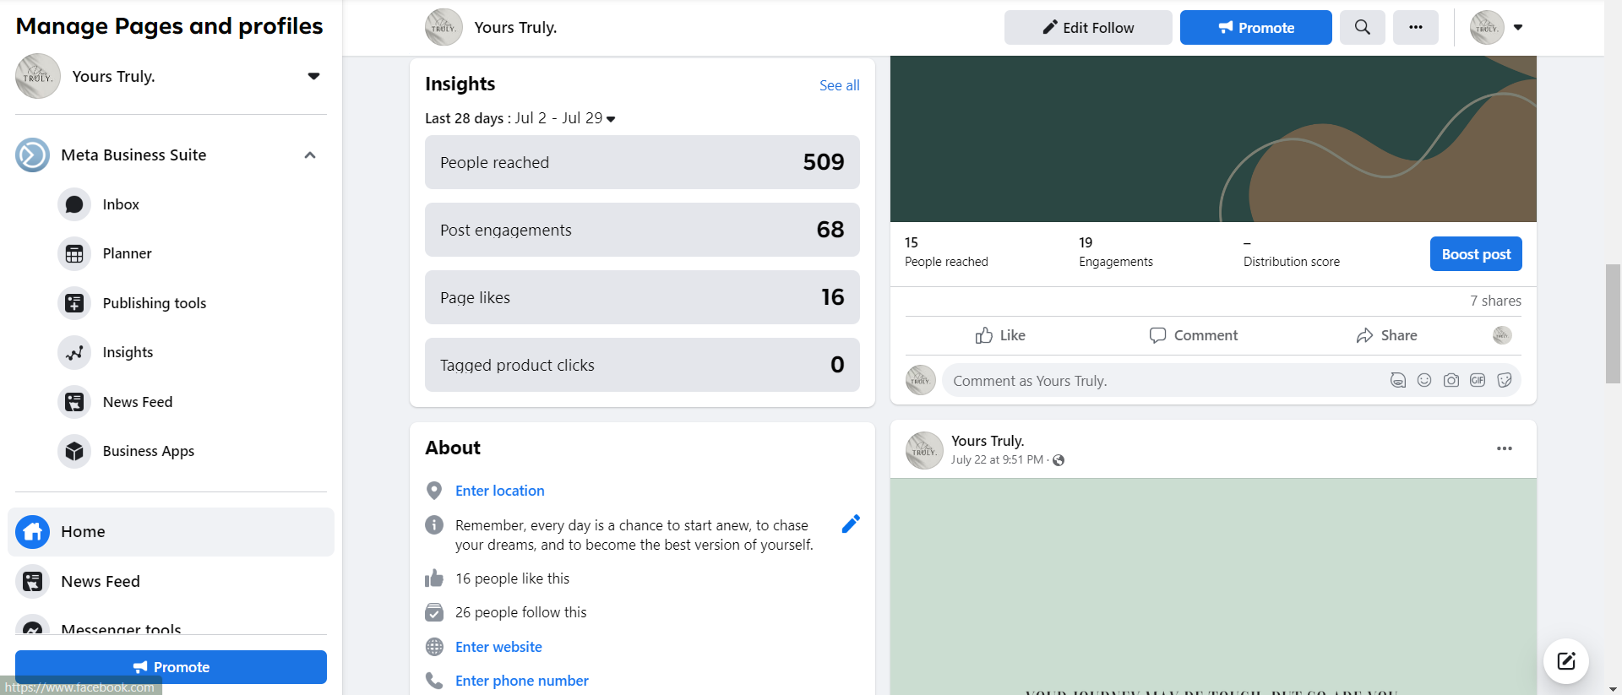This screenshot has height=695, width=1622.
Task: Focus the Comment as Yours Truly field
Action: tap(1166, 381)
